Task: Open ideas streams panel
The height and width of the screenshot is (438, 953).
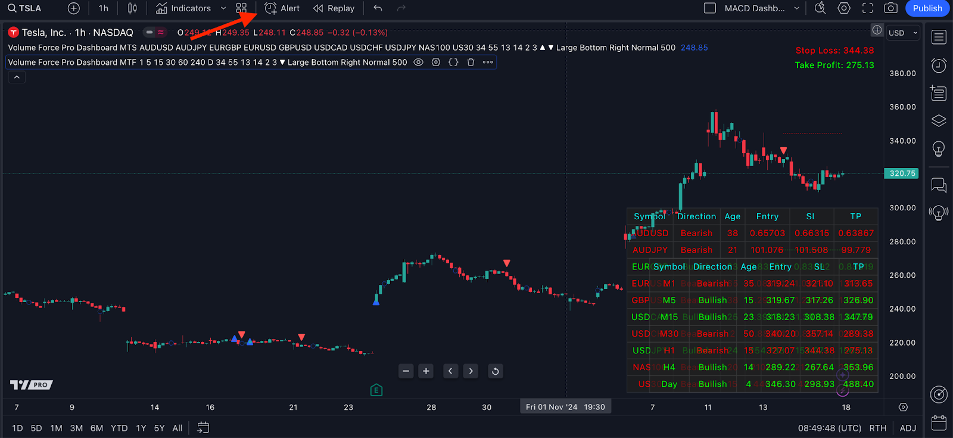Action: 939,213
